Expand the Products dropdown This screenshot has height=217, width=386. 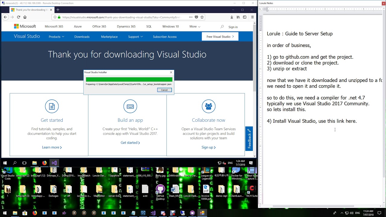coord(56,37)
